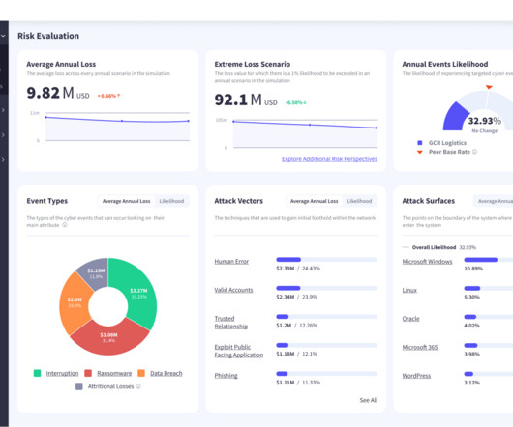Switch Attack Vectors to Likelihood view
Viewport: 513px width, 427px height.
[x=359, y=201]
